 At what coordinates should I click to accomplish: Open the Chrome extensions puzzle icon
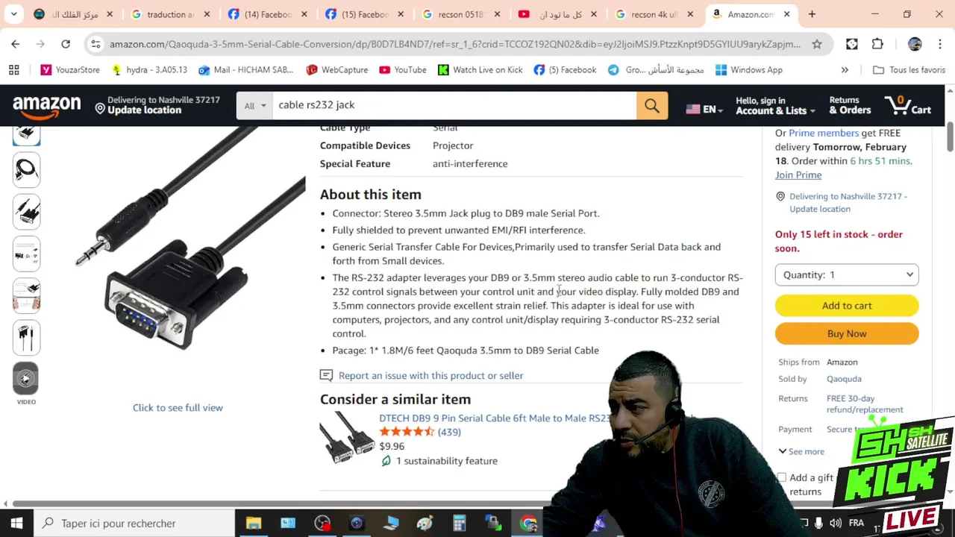[x=877, y=44]
